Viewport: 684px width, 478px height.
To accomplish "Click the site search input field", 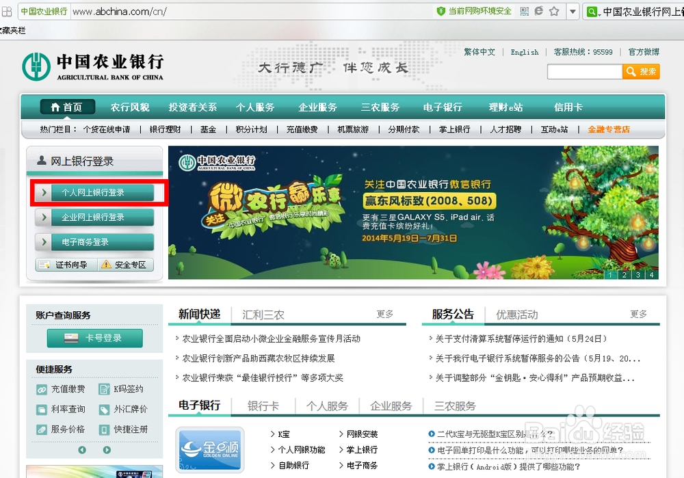I will [x=585, y=72].
